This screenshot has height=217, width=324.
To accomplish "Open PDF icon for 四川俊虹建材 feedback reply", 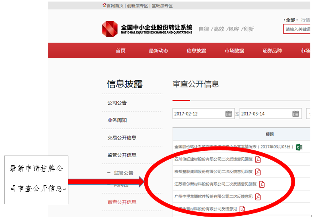I will coord(258,159).
